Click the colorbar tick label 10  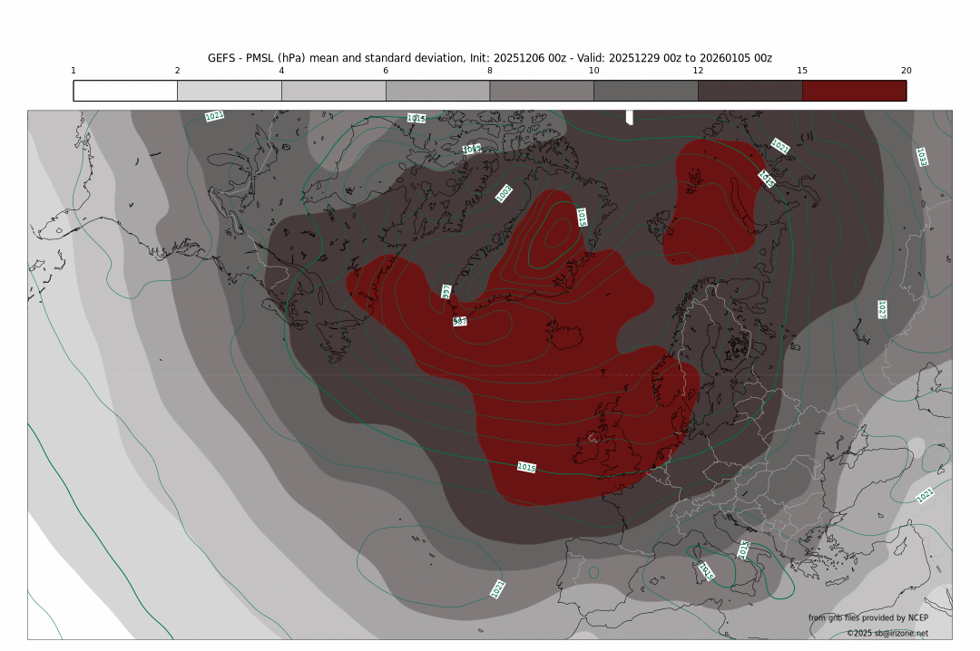tap(593, 71)
